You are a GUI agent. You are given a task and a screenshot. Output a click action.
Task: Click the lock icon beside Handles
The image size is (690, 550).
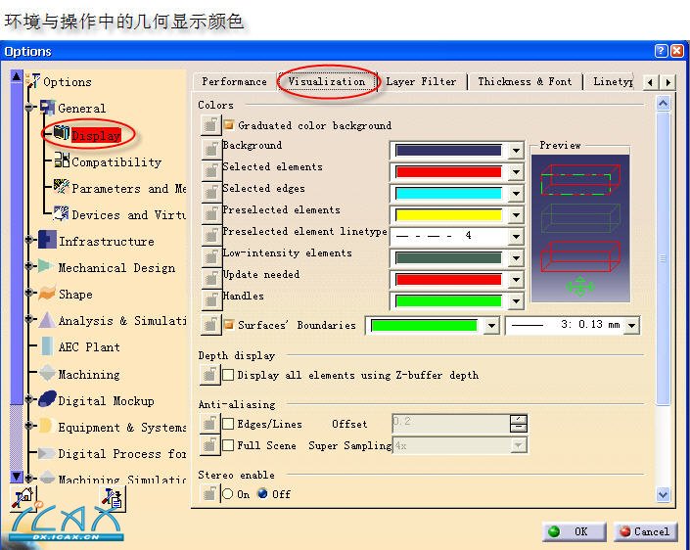[210, 299]
